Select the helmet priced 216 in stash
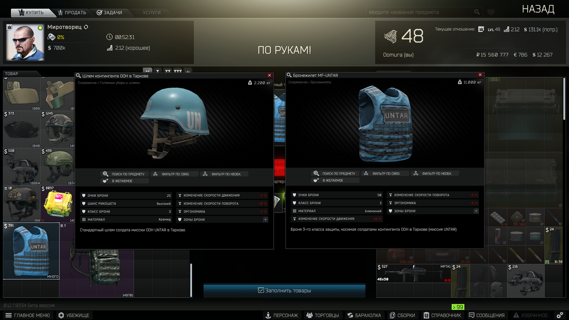The image size is (569, 320). pyautogui.click(x=525, y=280)
